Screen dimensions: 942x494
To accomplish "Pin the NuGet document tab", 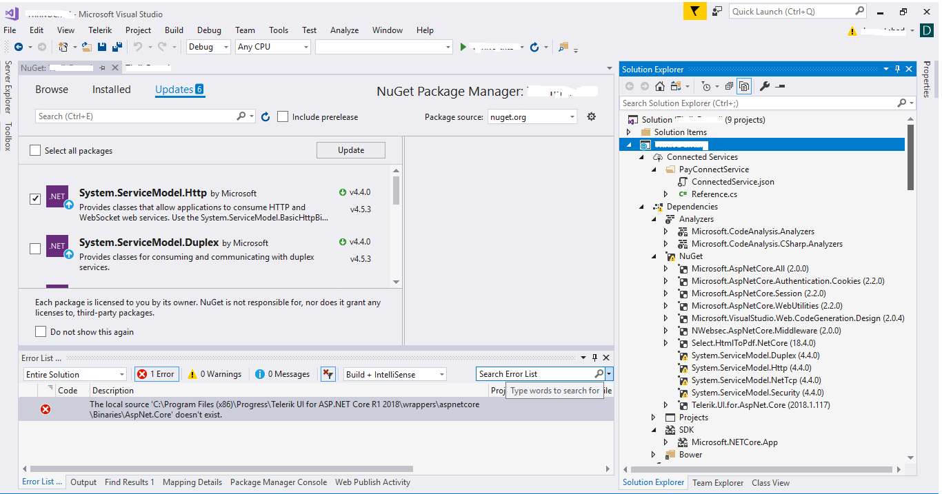I will coord(102,68).
